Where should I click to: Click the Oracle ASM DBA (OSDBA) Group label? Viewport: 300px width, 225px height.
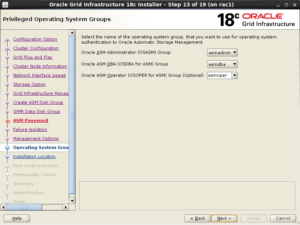124,64
